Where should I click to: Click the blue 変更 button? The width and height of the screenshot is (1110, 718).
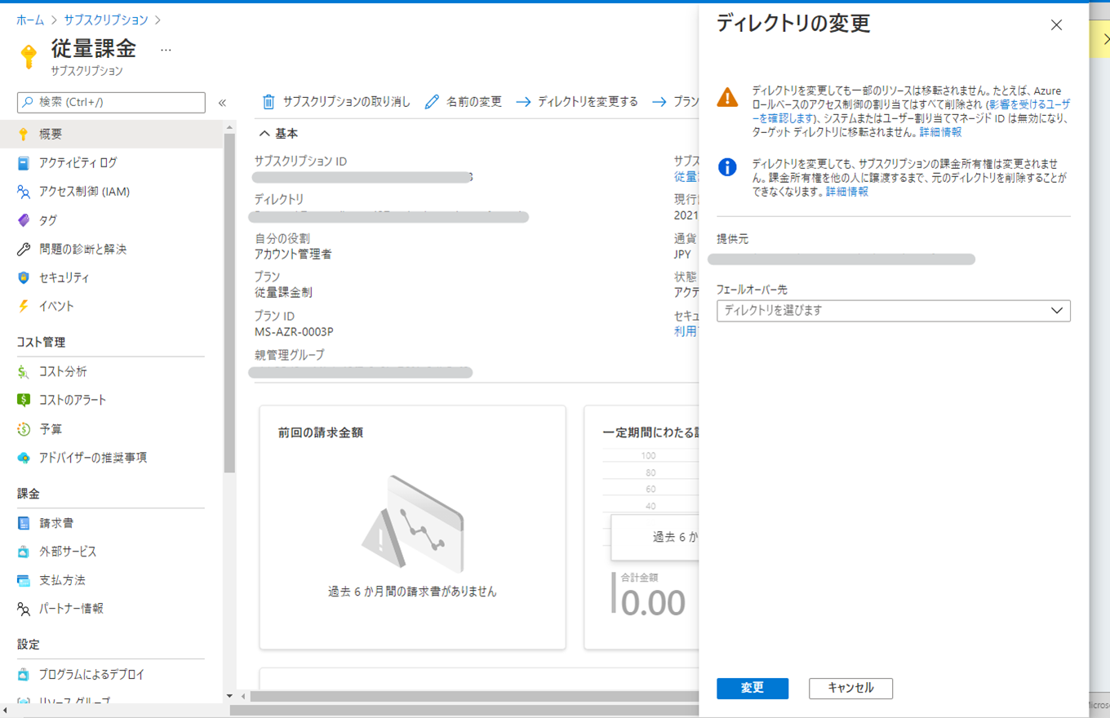[752, 688]
